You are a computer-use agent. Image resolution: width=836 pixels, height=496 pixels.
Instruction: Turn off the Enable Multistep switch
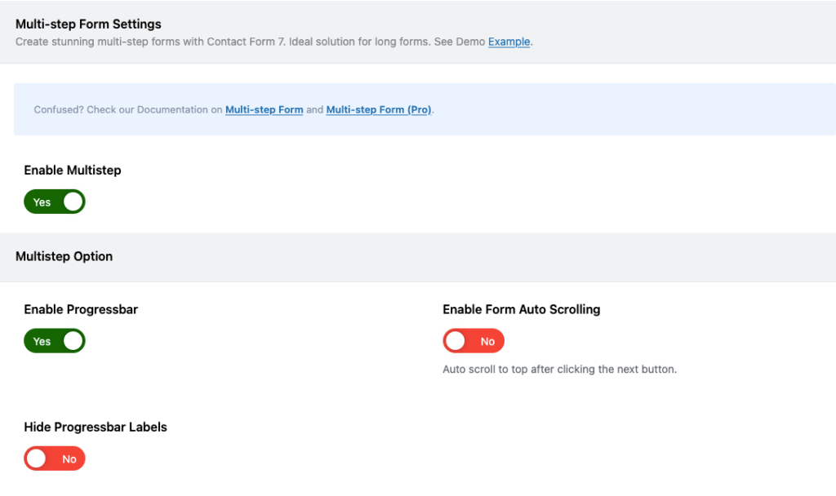[54, 201]
